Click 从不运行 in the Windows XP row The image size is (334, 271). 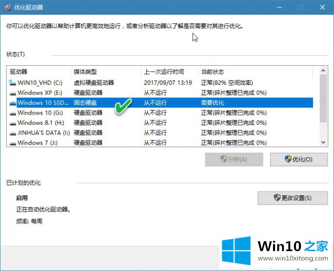coord(155,93)
